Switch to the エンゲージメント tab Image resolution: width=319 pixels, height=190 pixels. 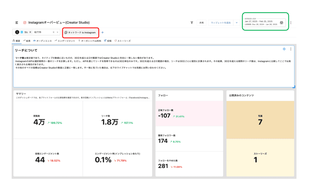(65, 41)
